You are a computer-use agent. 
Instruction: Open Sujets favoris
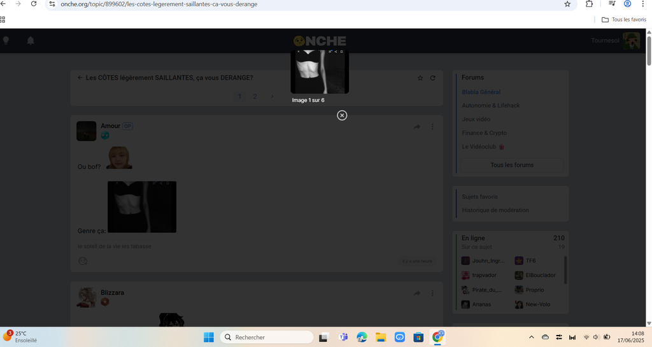coord(479,197)
